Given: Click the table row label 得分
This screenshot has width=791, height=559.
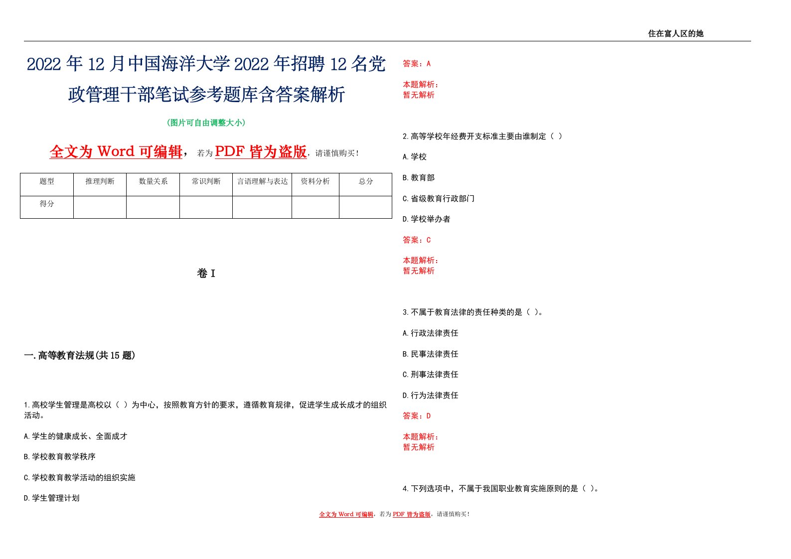Looking at the screenshot, I should point(47,204).
